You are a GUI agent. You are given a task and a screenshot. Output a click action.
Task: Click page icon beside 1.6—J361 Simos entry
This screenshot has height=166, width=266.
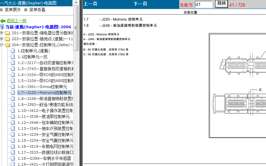click(13, 87)
